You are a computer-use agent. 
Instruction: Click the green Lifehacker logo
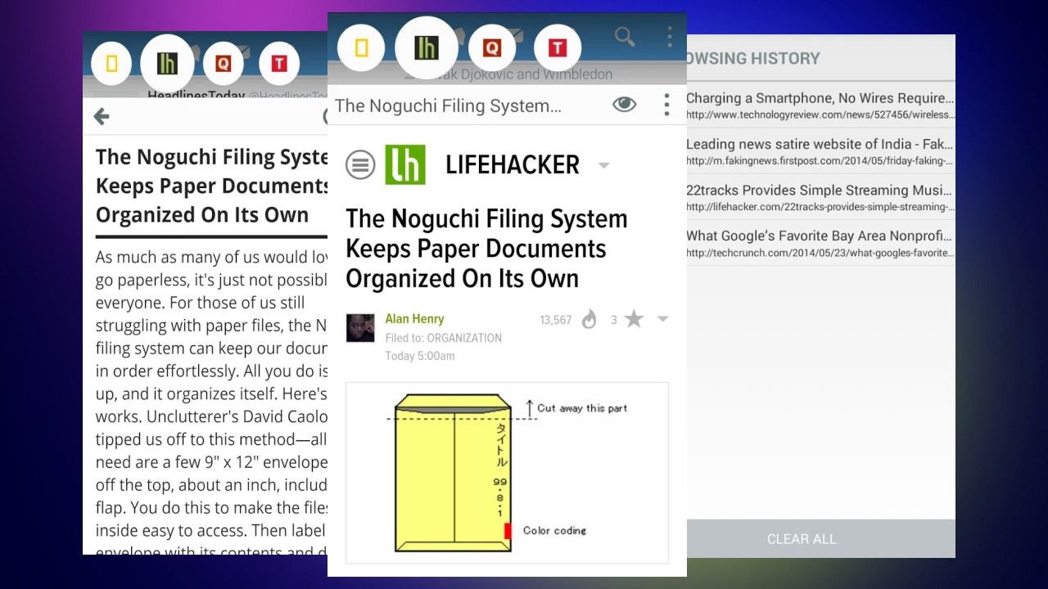405,164
